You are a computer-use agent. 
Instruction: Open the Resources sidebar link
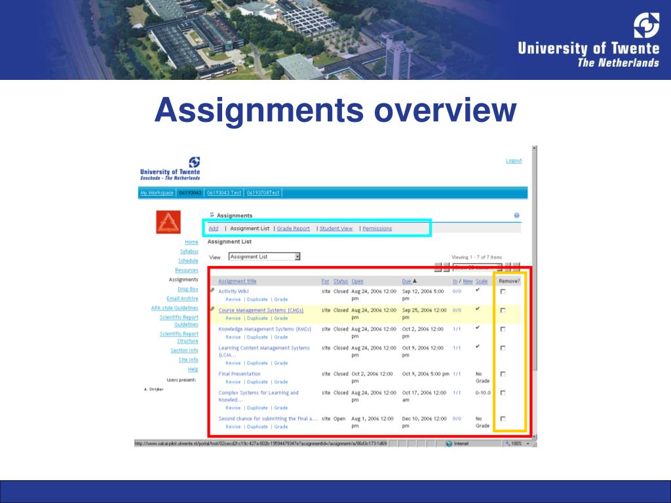[187, 270]
